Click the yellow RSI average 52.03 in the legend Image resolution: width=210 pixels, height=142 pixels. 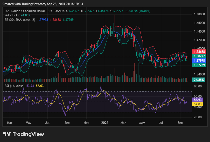pos(40,86)
